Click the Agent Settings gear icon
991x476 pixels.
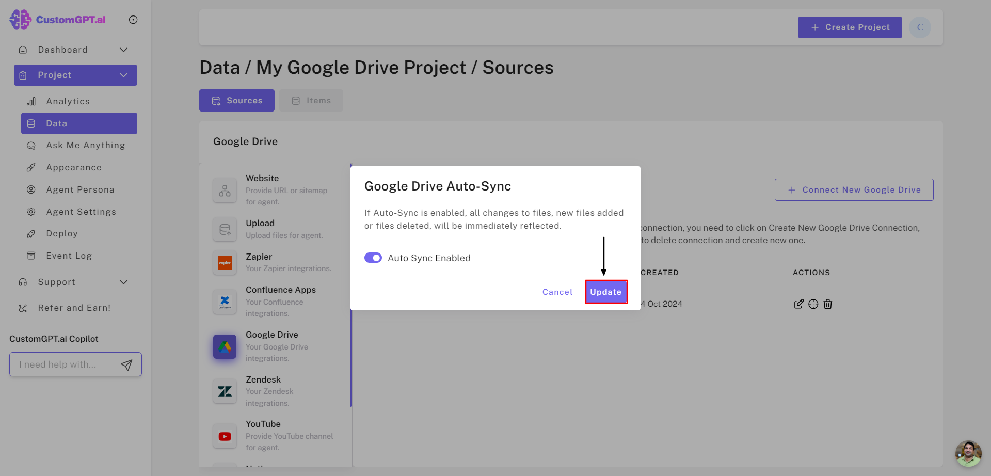pyautogui.click(x=31, y=212)
